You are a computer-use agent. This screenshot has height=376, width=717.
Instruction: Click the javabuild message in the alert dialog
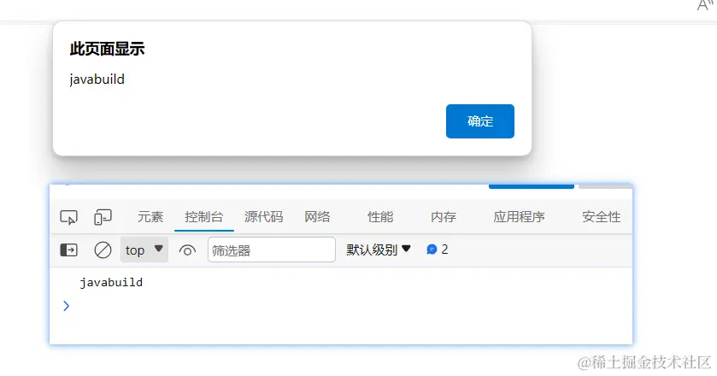tap(97, 79)
